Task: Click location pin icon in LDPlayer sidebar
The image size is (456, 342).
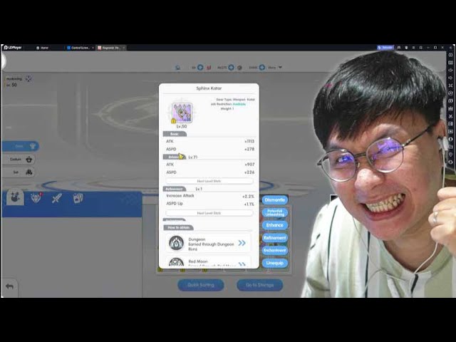Action: [x=450, y=154]
